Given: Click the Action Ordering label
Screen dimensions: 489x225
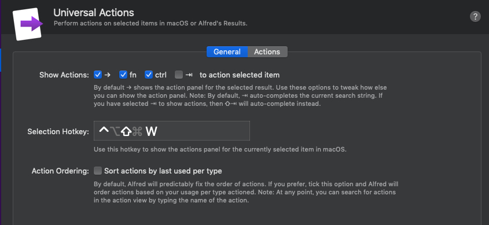Looking at the screenshot, I should point(61,171).
